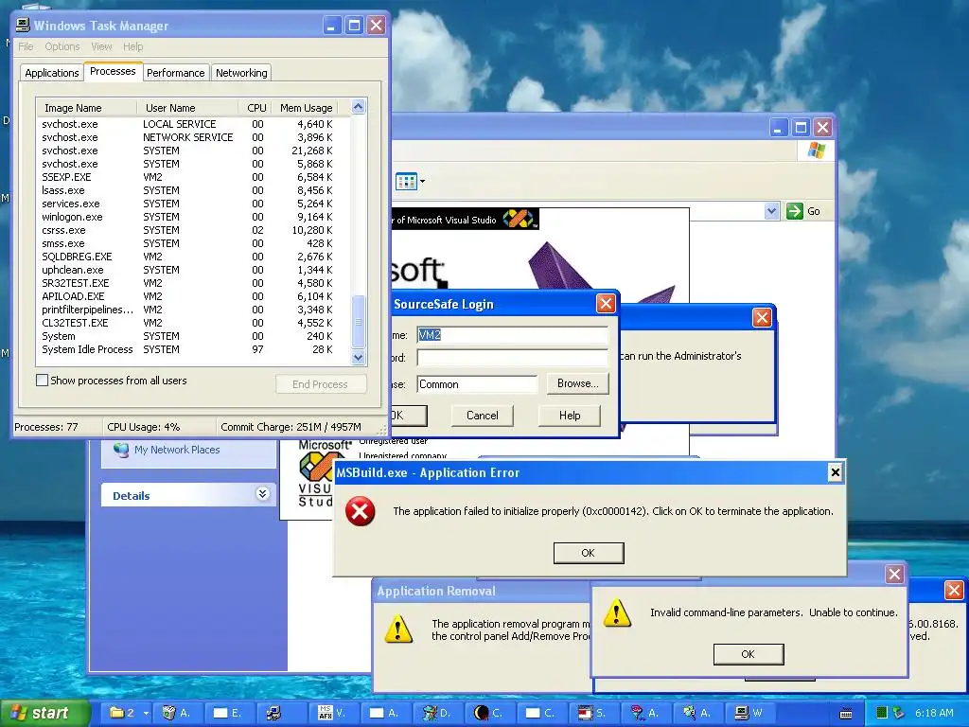Screen dimensions: 969x727
Task: Collapse the Details panel chevron
Action: pyautogui.click(x=263, y=494)
